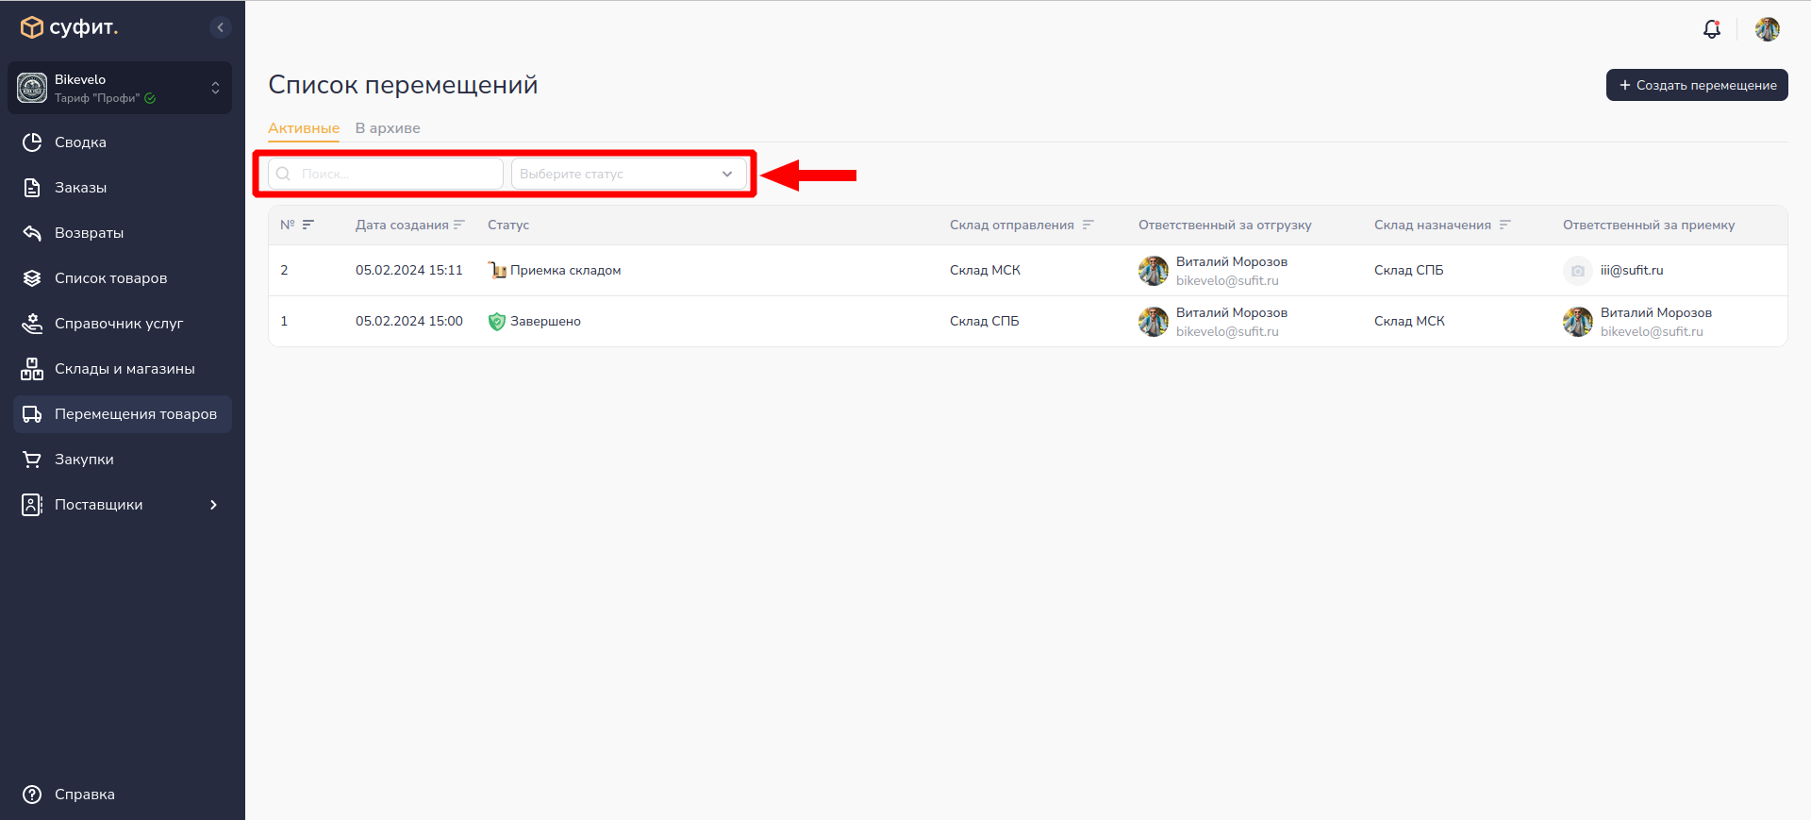Go to Заказы section
The height and width of the screenshot is (820, 1811).
tap(123, 188)
